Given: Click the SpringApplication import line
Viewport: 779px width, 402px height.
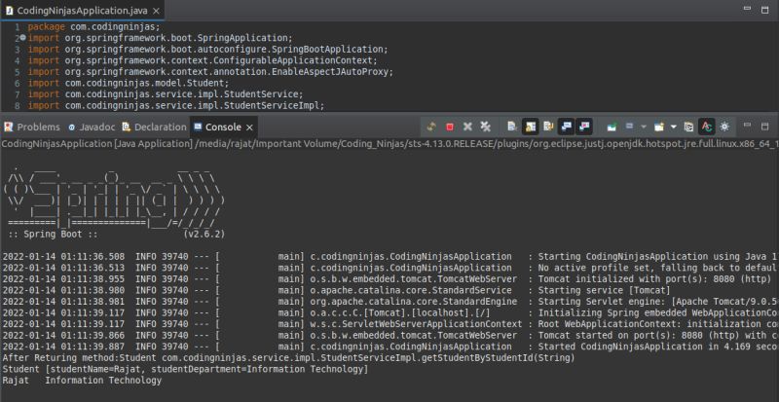Looking at the screenshot, I should pyautogui.click(x=160, y=38).
